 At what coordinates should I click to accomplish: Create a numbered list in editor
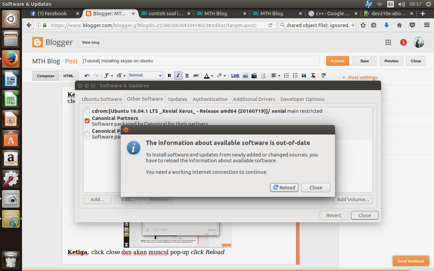click(x=287, y=76)
